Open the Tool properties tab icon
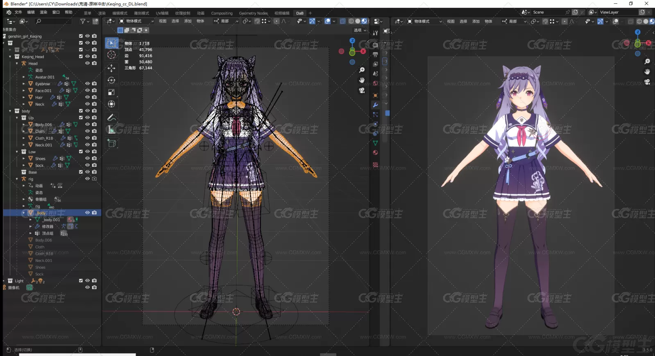This screenshot has height=356, width=655. [375, 33]
